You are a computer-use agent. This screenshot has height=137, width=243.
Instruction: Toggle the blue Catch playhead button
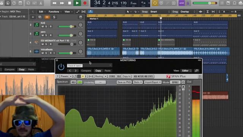tap(90, 12)
